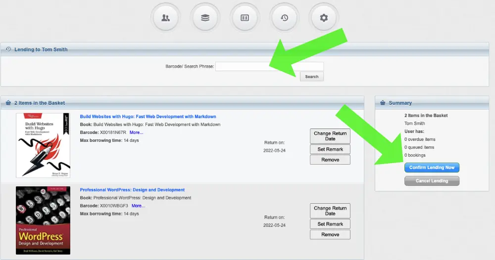Remove WordPress book from basket
The height and width of the screenshot is (260, 495).
coord(330,234)
